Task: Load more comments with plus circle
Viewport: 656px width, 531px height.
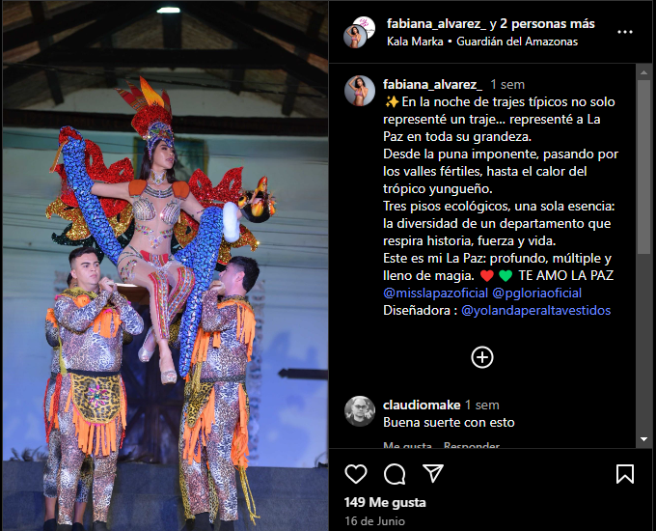Action: (482, 357)
